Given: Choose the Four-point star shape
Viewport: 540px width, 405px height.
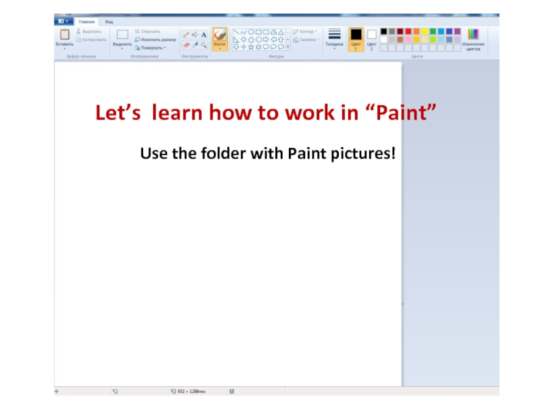Looking at the screenshot, I should coord(244,47).
